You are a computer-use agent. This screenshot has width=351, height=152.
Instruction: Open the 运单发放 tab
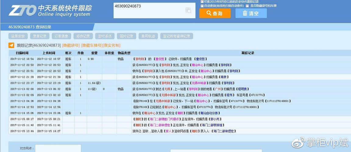[18, 36]
